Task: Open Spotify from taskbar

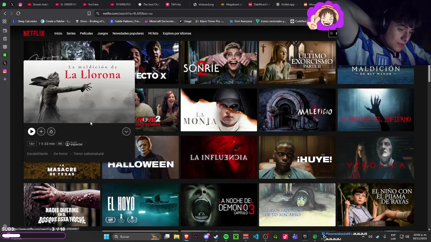Action: [226, 237]
